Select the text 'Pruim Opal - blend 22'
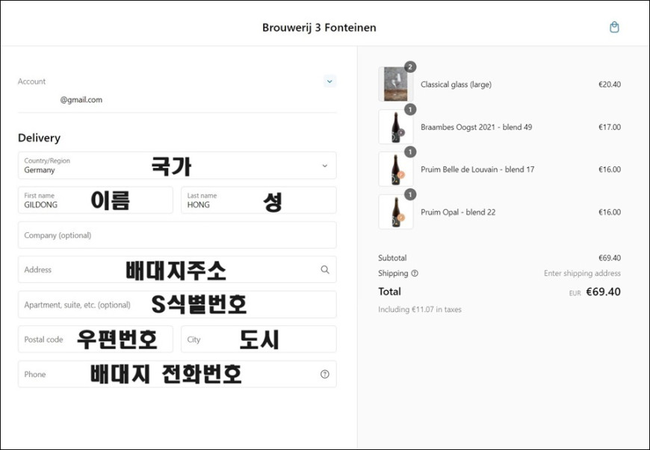650x450 pixels. point(458,212)
